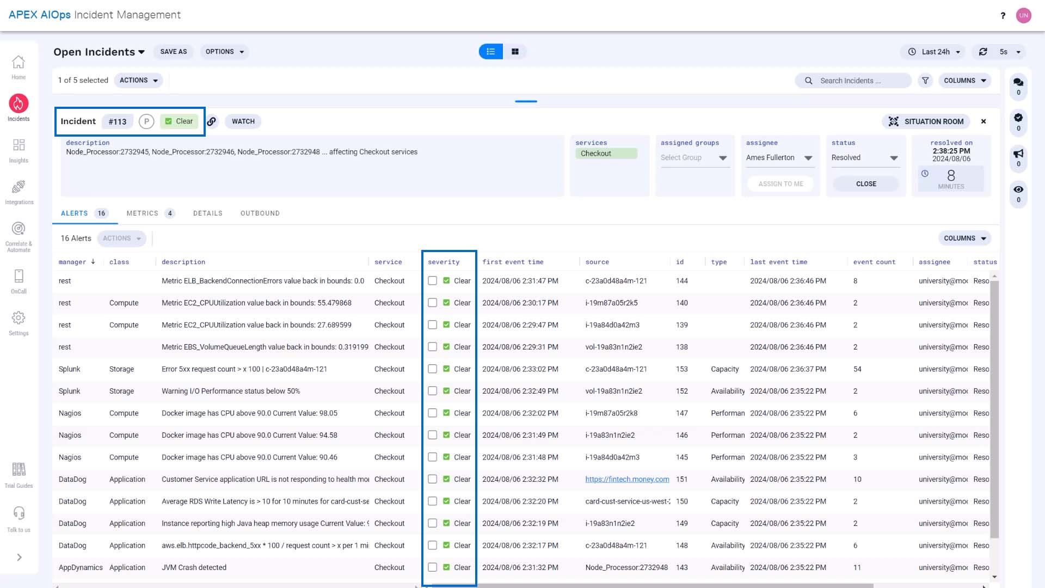1045x588 pixels.
Task: Sort by manager column arrow
Action: pos(93,262)
